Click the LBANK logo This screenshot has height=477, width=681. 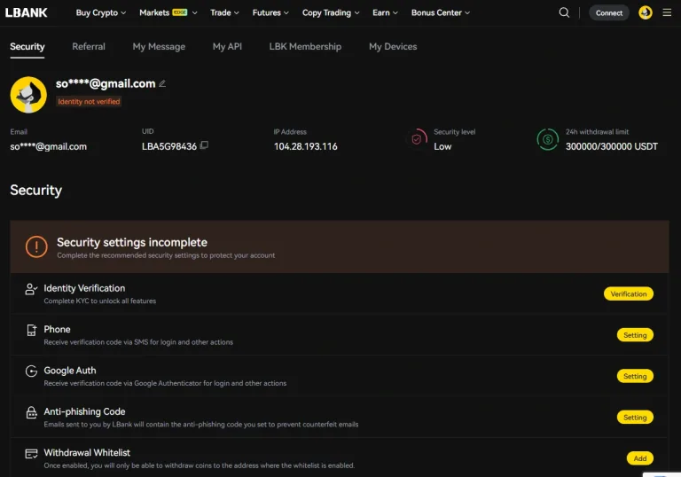pyautogui.click(x=27, y=12)
